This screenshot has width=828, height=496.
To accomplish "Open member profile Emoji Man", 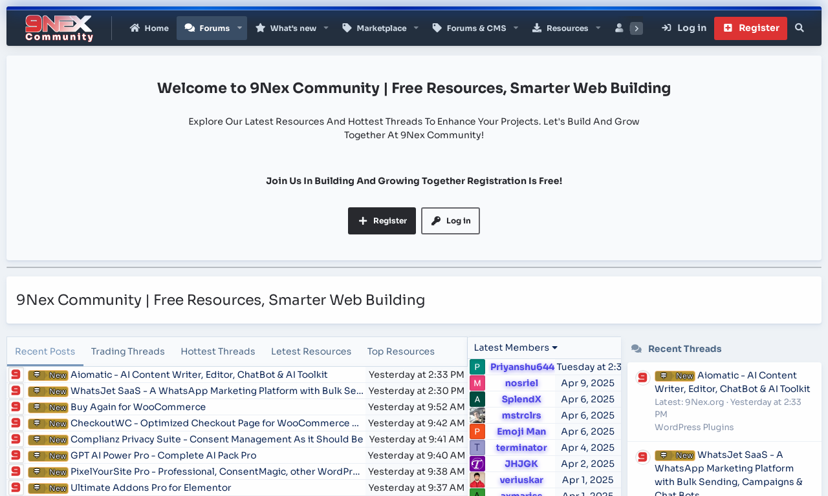I will pos(521,431).
